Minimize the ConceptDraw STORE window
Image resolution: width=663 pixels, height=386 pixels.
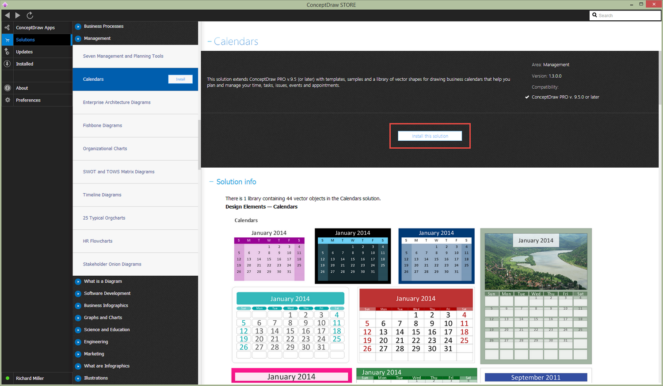tap(631, 4)
